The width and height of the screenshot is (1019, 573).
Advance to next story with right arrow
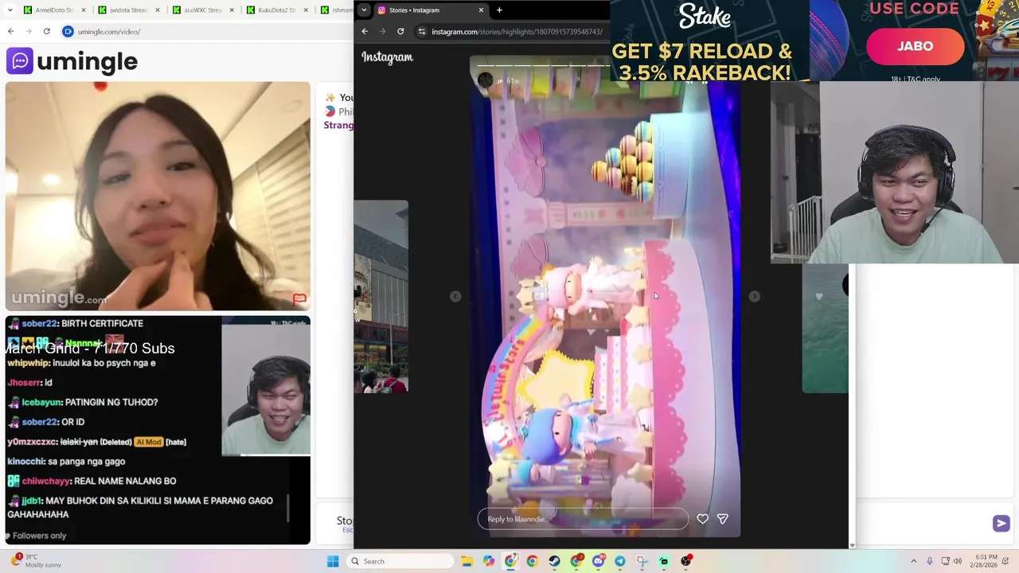pyautogui.click(x=754, y=296)
